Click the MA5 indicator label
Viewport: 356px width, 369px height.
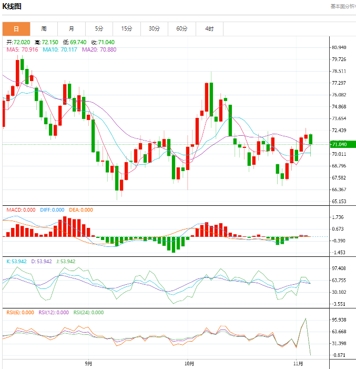pos(22,49)
